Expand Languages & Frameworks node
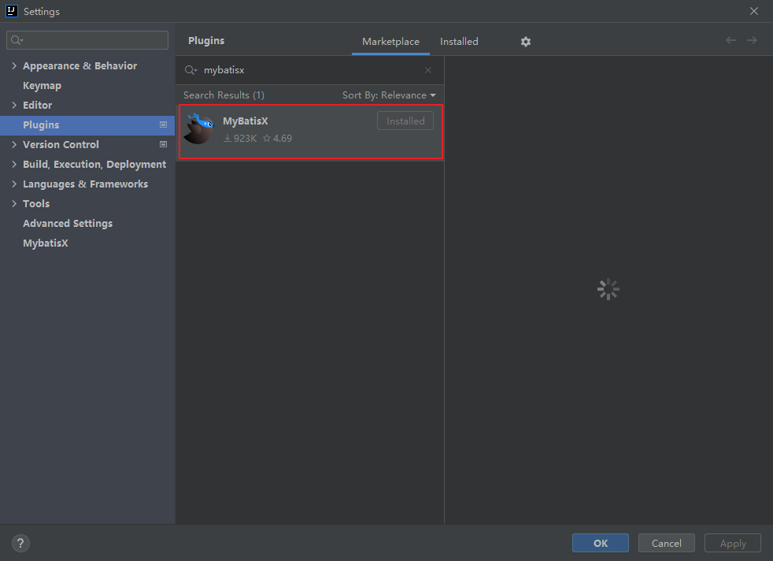This screenshot has height=561, width=773. (14, 184)
